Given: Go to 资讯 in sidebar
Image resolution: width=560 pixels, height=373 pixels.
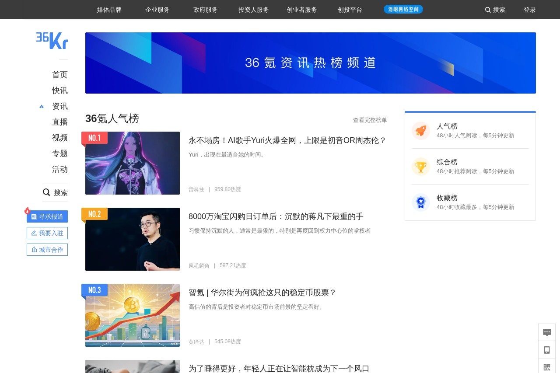Looking at the screenshot, I should tap(60, 106).
